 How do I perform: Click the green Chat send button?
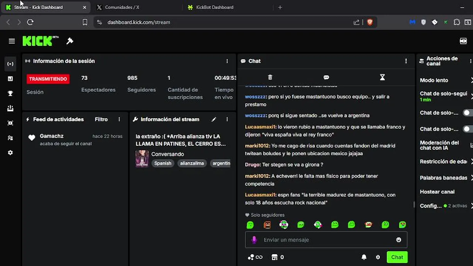click(x=397, y=257)
